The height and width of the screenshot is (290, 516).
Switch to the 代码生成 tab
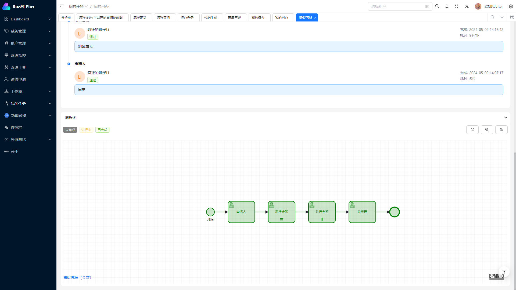[212, 17]
